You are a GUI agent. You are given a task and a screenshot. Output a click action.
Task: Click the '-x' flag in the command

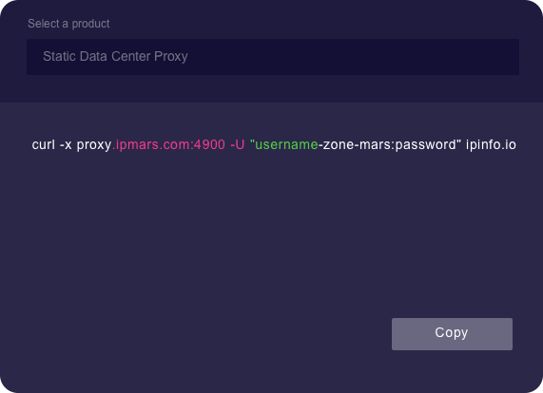click(x=66, y=144)
